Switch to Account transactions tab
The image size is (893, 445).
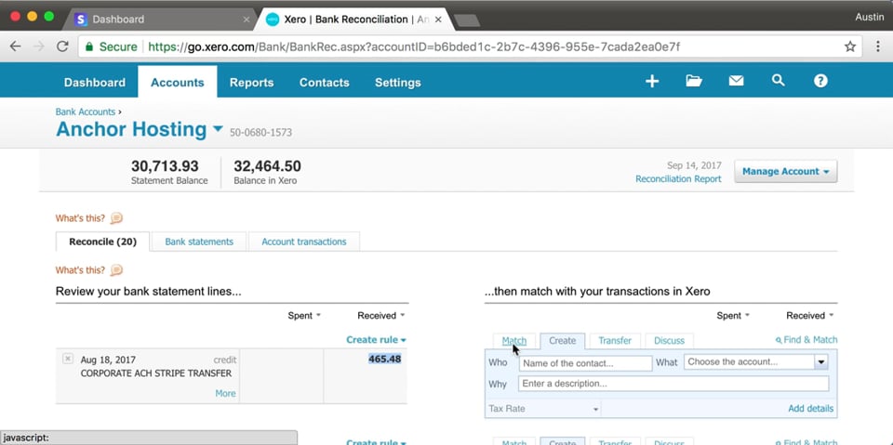tap(304, 242)
